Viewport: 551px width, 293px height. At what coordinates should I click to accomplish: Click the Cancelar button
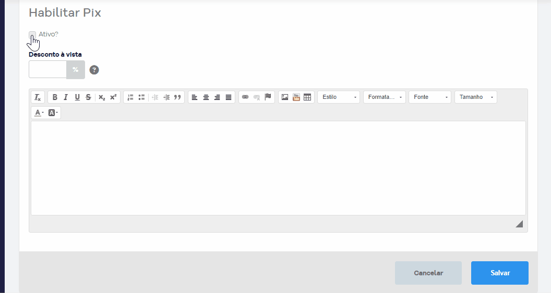[x=428, y=273]
